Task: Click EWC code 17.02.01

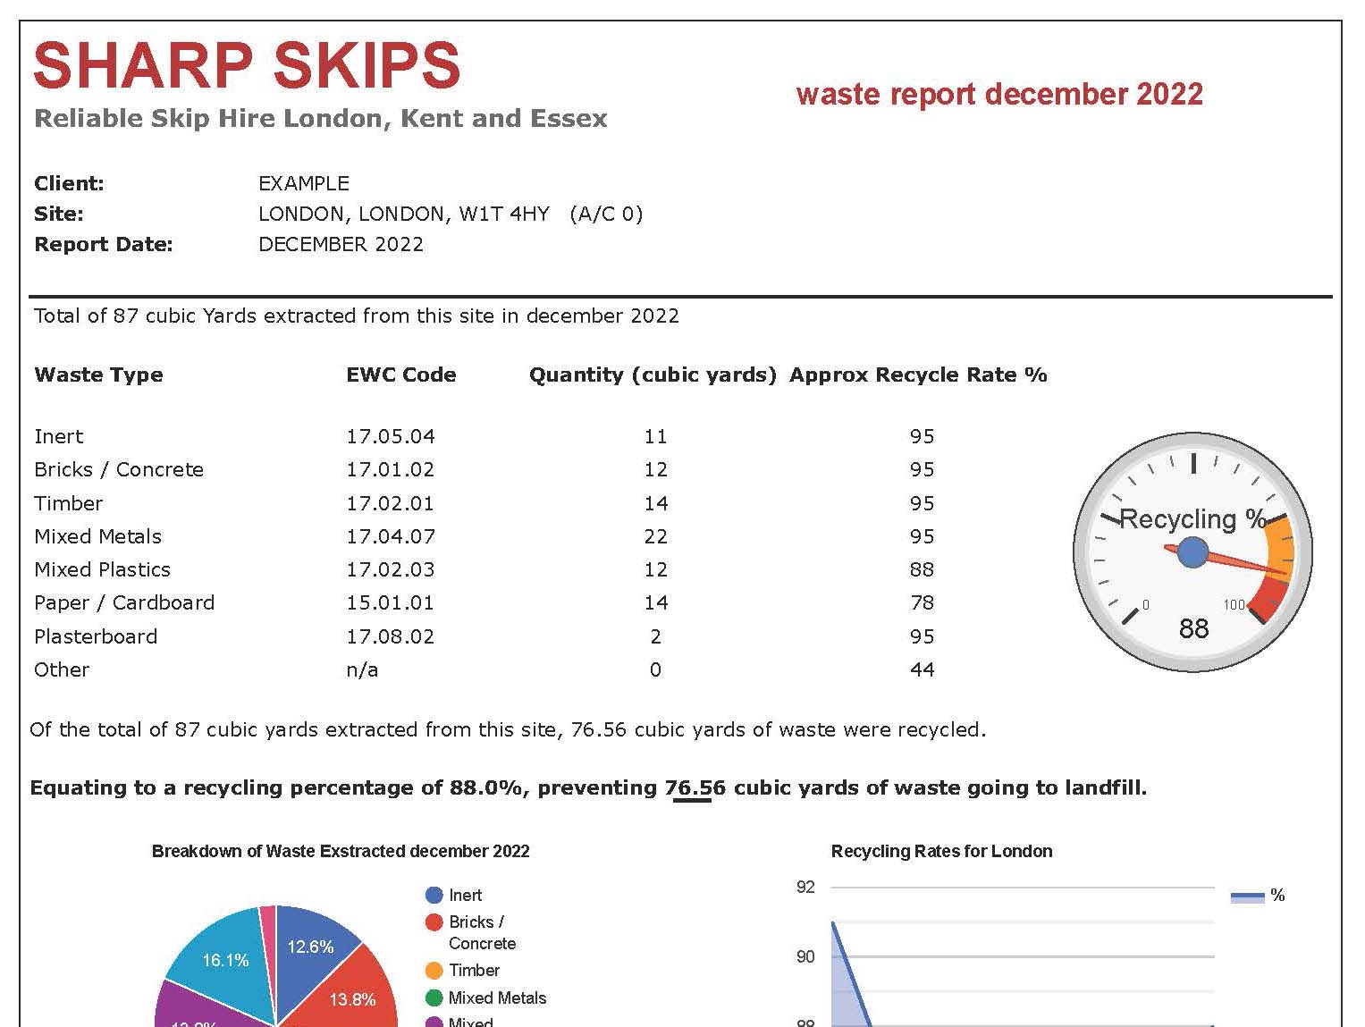Action: 390,503
